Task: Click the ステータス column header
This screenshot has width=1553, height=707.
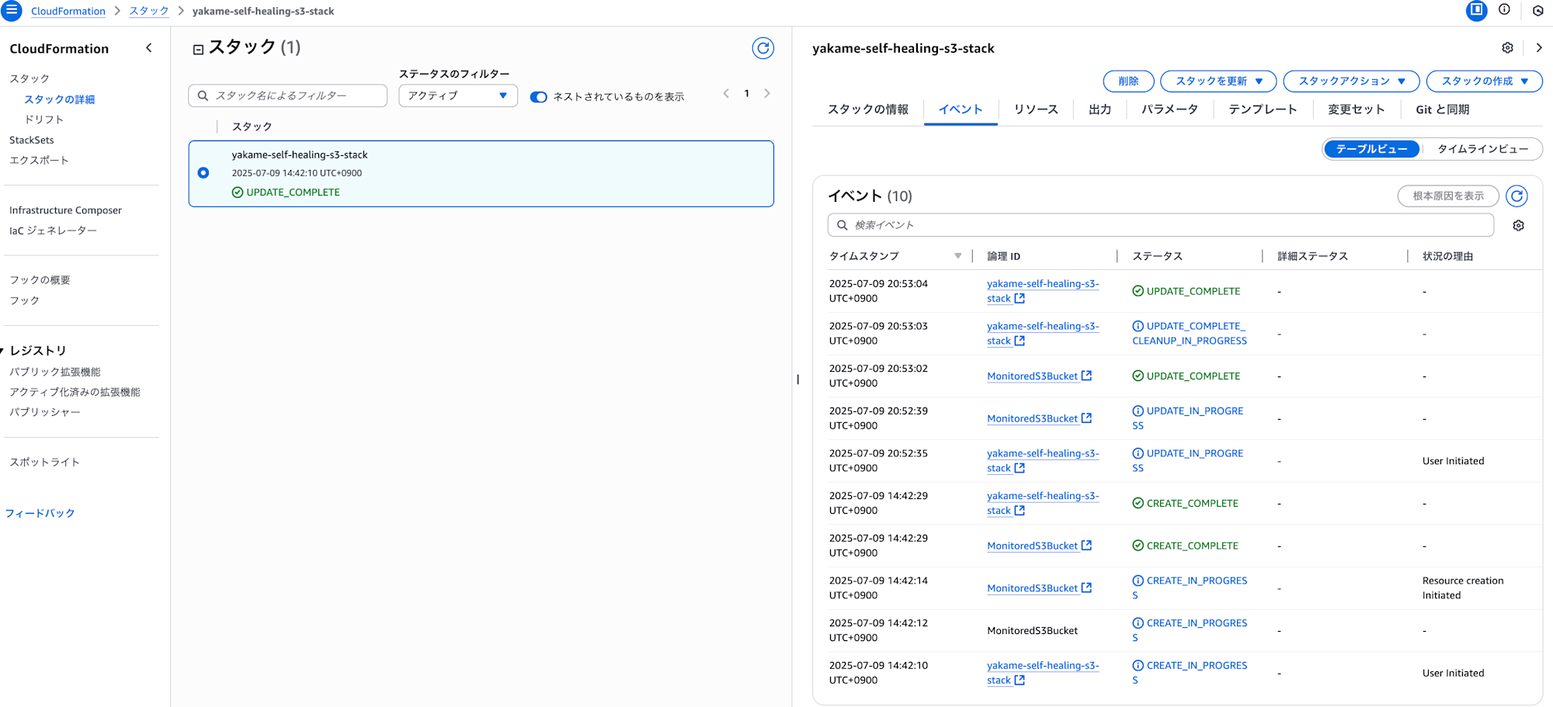Action: click(1157, 256)
